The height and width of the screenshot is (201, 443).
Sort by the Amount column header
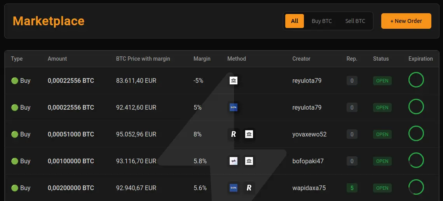click(57, 59)
